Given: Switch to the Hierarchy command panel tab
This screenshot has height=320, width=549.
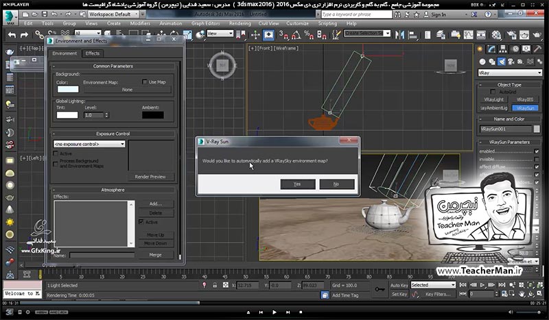Looking at the screenshot, I should pyautogui.click(x=503, y=49).
